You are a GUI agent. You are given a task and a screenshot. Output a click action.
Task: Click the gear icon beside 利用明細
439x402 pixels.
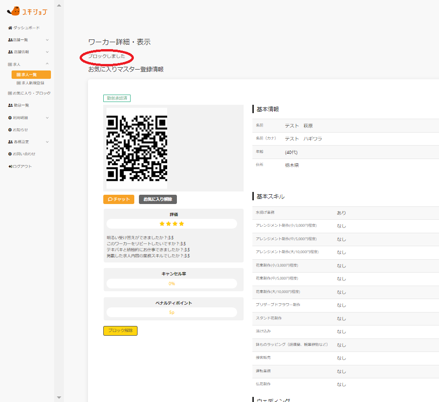click(10, 118)
